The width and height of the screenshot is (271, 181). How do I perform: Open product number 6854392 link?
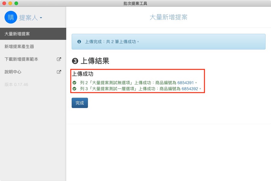tap(190, 89)
